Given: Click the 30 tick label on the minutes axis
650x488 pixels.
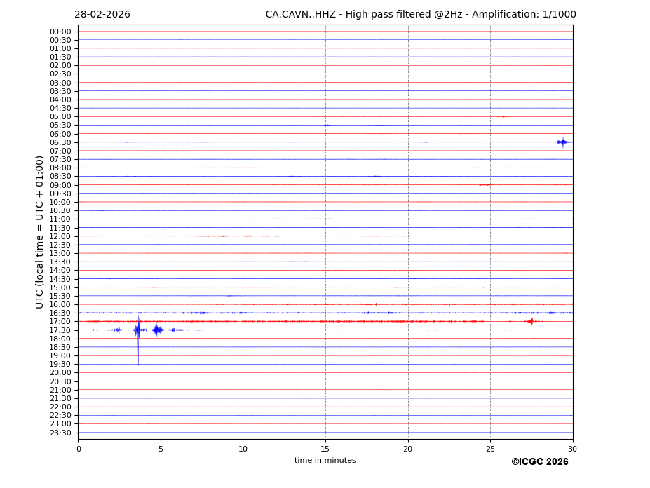Looking at the screenshot, I should pos(572,449).
